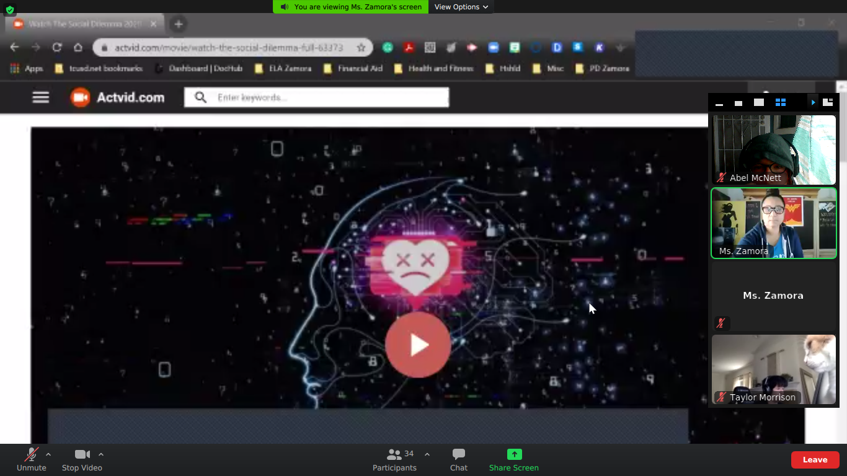
Task: Click the green notes extension icon
Action: (515, 47)
